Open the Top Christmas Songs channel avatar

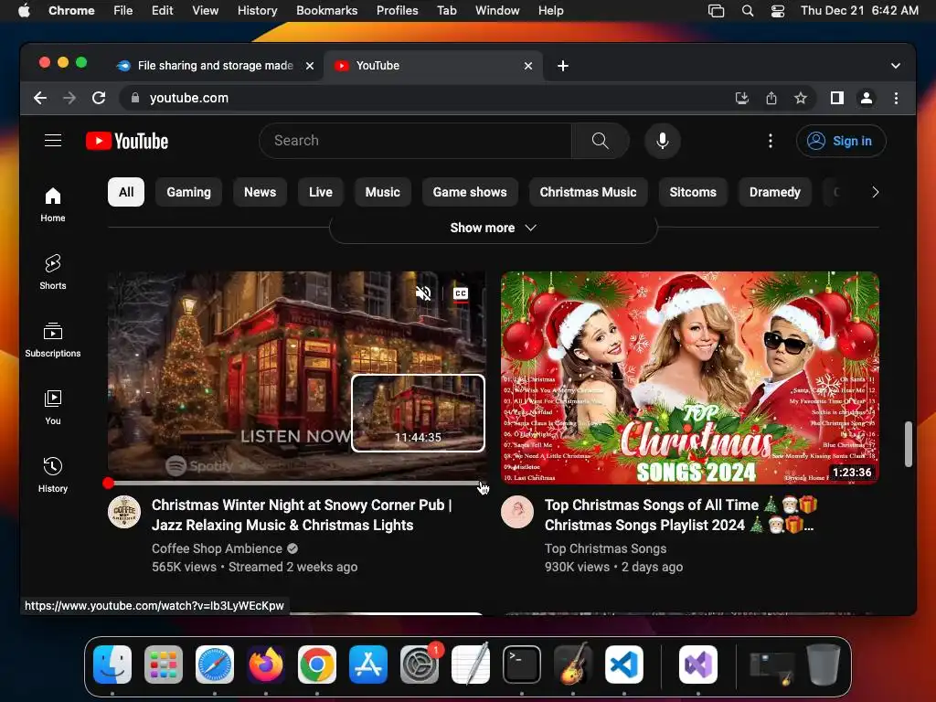517,512
